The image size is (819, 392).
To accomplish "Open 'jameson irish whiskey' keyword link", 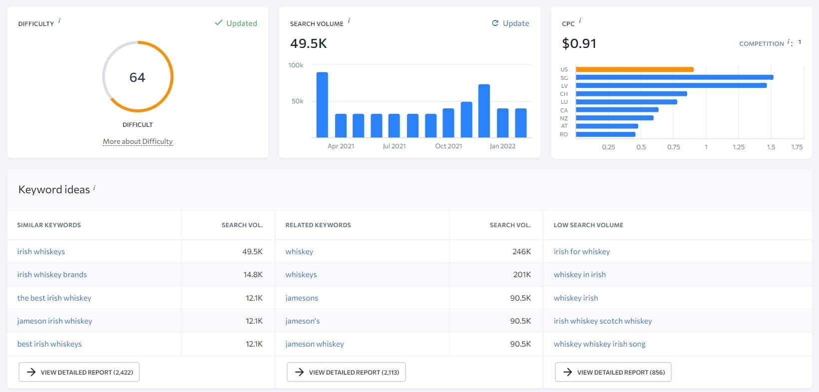I will coord(55,321).
